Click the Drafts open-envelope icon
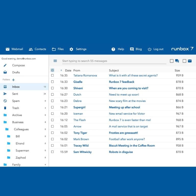This screenshot has height=196, width=196. point(5,72)
